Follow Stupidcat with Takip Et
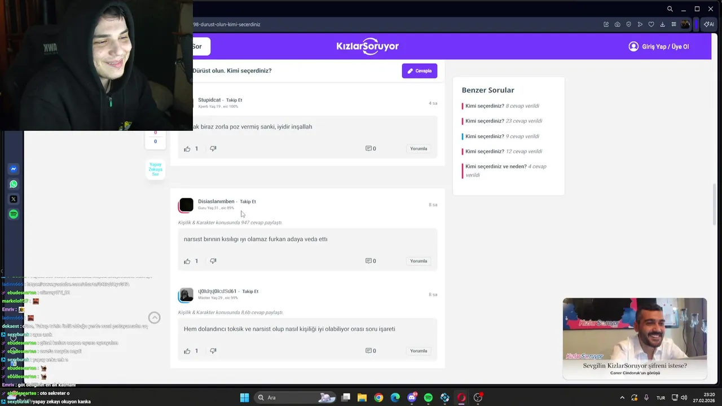722x406 pixels. 234,100
